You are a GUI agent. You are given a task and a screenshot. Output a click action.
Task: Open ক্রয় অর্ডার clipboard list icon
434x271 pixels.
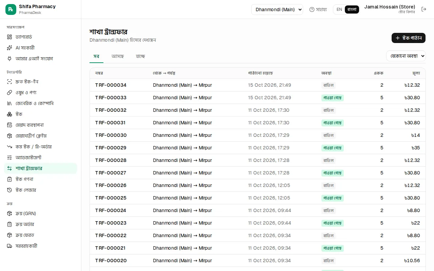coord(9,224)
